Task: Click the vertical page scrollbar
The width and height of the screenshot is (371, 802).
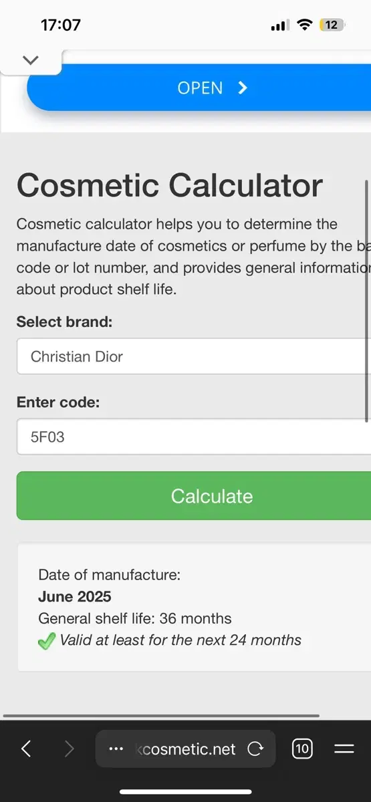Action: click(x=366, y=301)
